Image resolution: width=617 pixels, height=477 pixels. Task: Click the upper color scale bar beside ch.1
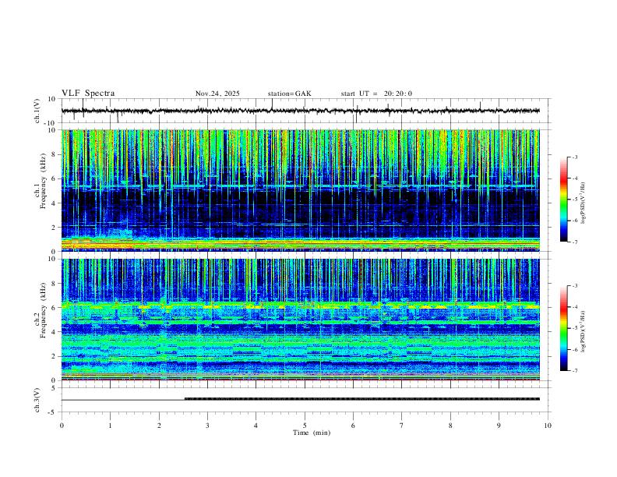[564, 200]
